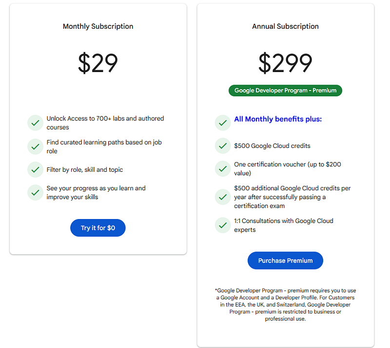Select the Annual Subscription heading
Viewport: 390px width, 348px height.
pos(285,26)
